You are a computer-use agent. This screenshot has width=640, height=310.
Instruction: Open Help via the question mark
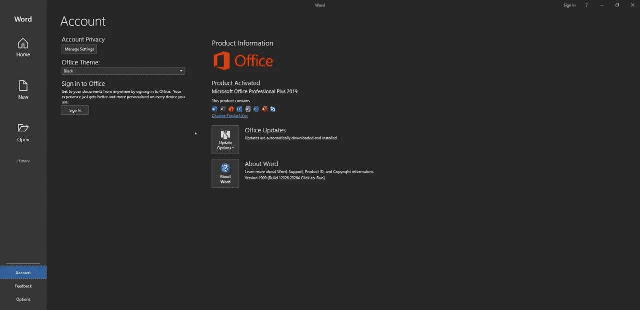[586, 5]
